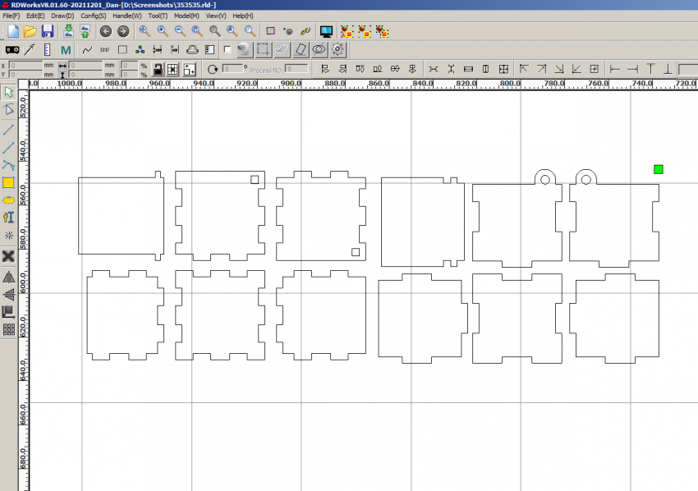Tick the checkbox in second toolbar

227,49
